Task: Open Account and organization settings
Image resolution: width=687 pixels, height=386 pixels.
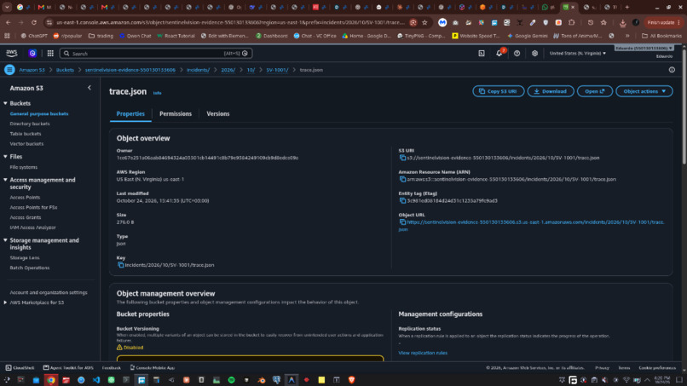Action: tap(49, 292)
